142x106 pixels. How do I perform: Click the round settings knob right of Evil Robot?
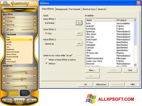click(x=35, y=17)
